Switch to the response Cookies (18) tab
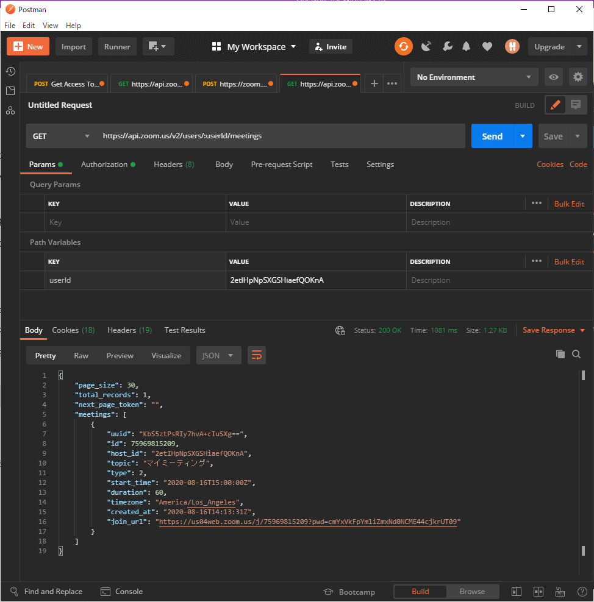This screenshot has width=594, height=602. [73, 330]
